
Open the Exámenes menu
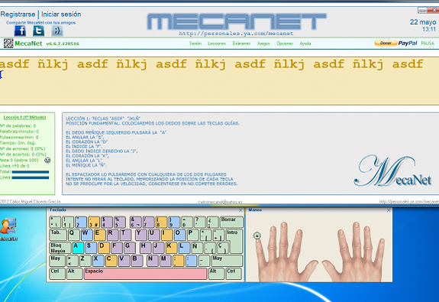point(241,44)
